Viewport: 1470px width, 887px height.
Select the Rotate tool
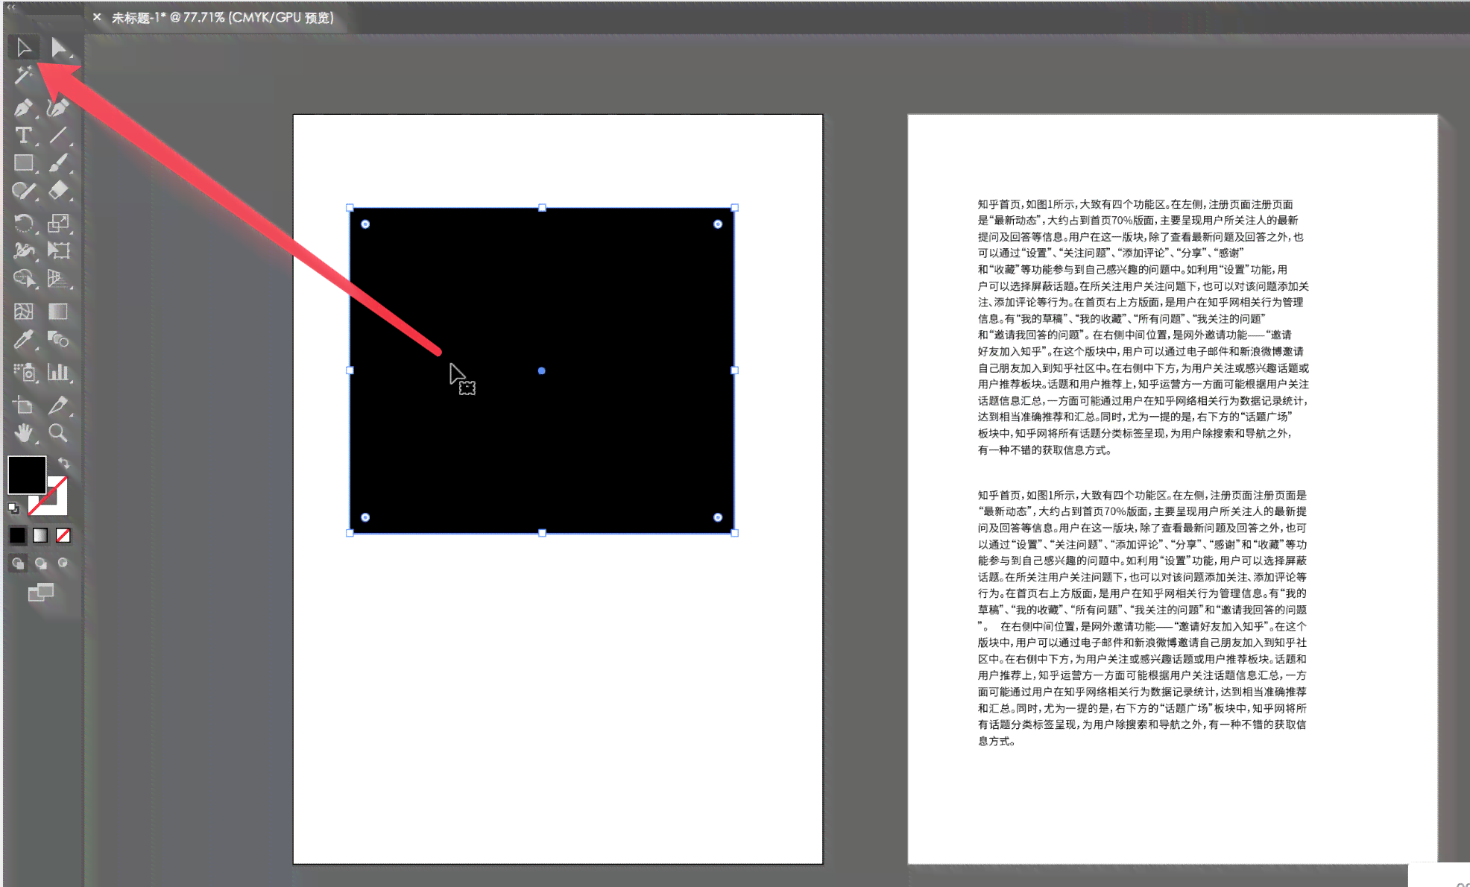point(24,223)
